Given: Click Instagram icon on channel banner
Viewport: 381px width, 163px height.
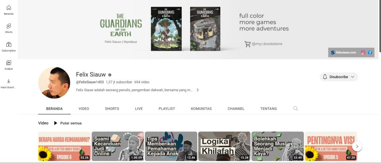Looking at the screenshot, I should click(x=363, y=52).
